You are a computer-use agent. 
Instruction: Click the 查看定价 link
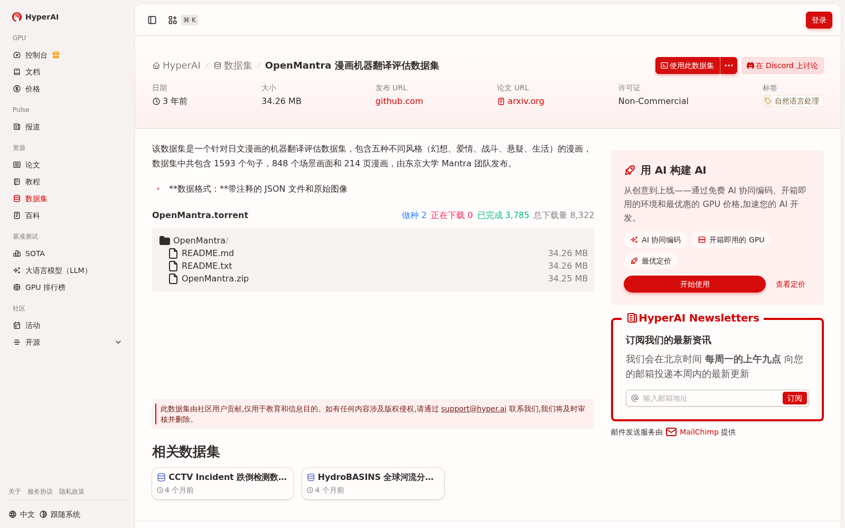point(790,284)
